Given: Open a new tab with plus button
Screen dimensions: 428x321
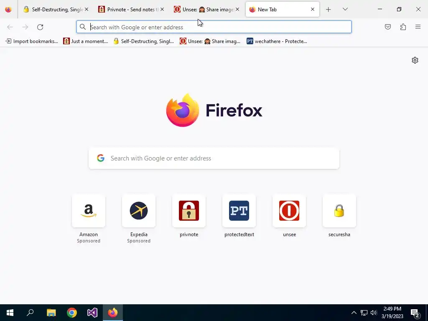Looking at the screenshot, I should pos(329,10).
